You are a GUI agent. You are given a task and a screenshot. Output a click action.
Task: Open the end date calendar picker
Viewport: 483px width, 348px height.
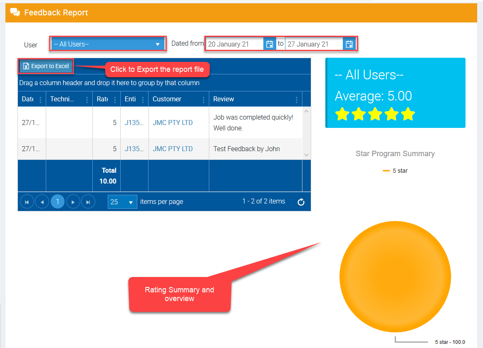click(x=349, y=44)
